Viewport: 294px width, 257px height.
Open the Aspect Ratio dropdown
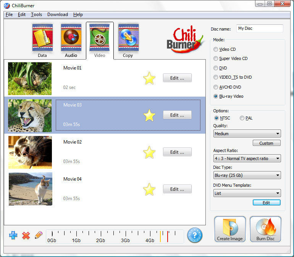click(x=247, y=158)
